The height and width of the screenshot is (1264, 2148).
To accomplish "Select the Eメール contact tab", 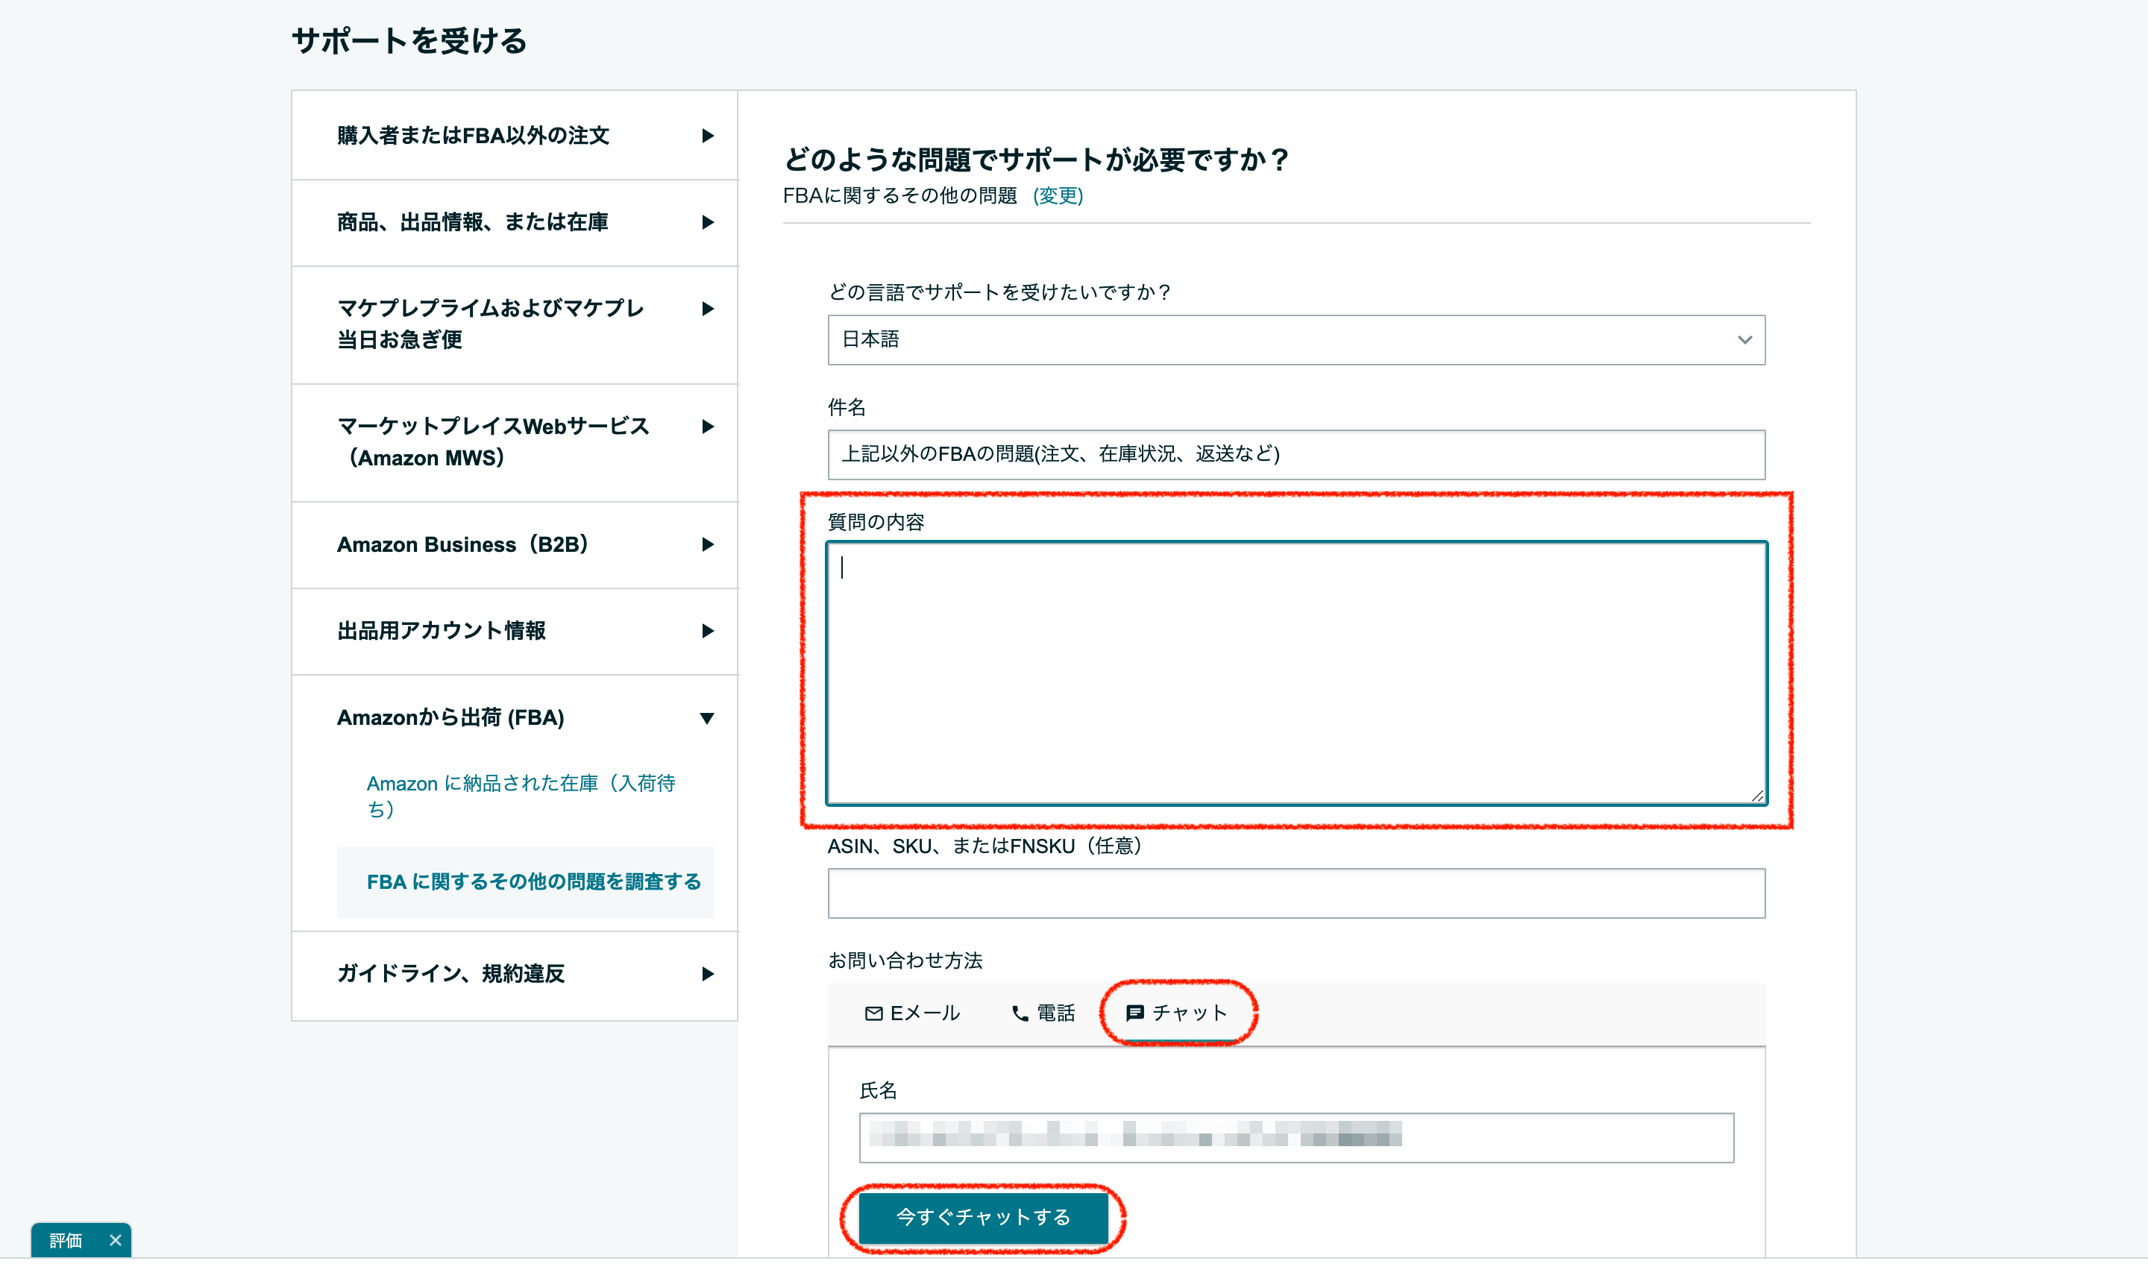I will (x=912, y=1013).
